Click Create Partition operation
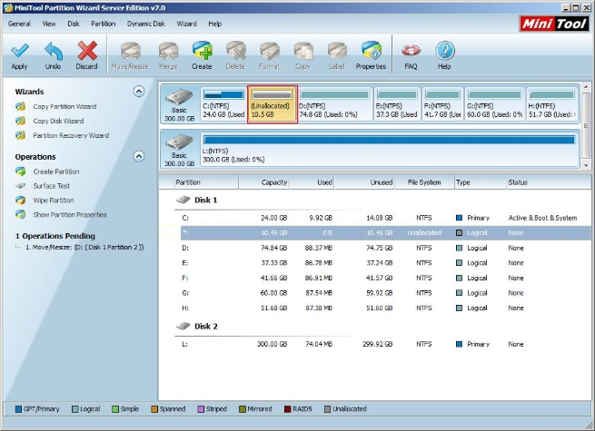595x431 pixels. (x=56, y=171)
